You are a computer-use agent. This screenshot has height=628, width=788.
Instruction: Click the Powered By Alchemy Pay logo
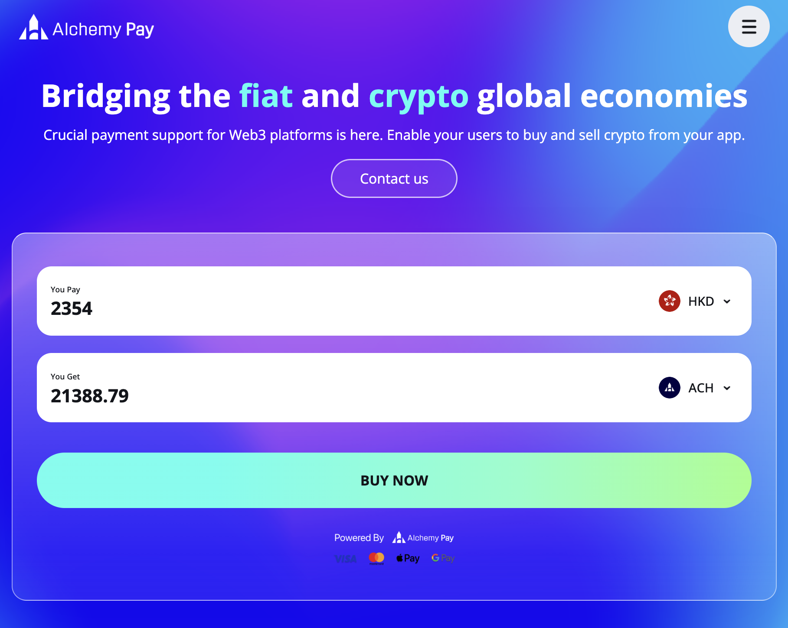(x=423, y=537)
